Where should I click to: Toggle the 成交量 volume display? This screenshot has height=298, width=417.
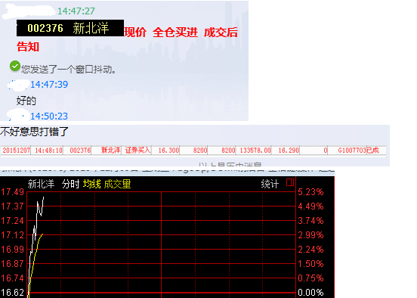(x=117, y=184)
